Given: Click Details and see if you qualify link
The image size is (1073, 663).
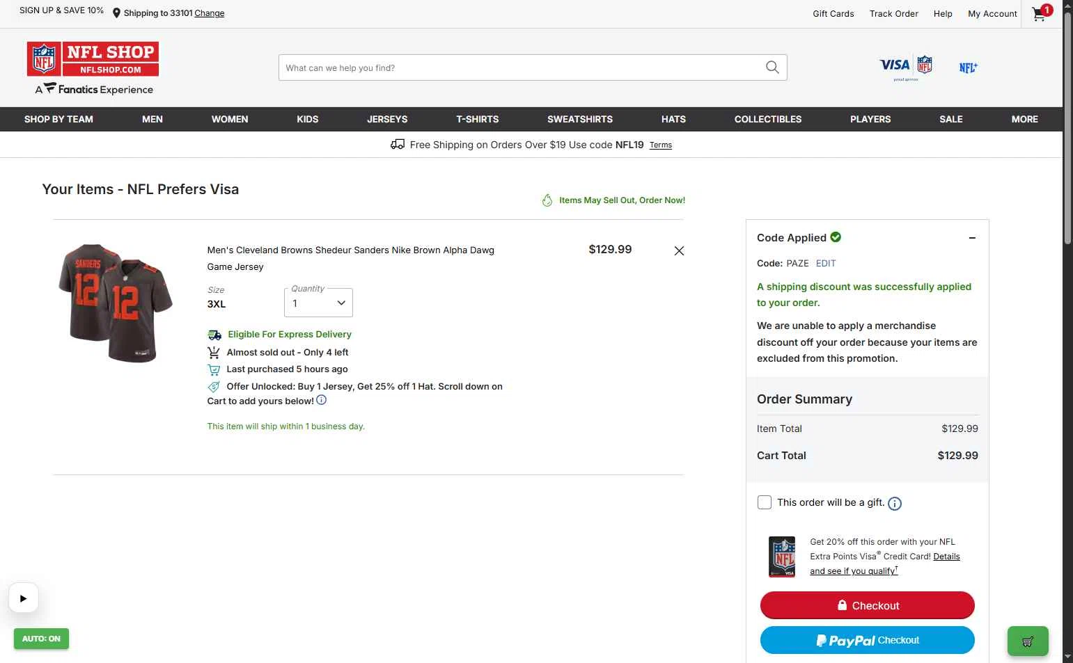Looking at the screenshot, I should pyautogui.click(x=885, y=564).
